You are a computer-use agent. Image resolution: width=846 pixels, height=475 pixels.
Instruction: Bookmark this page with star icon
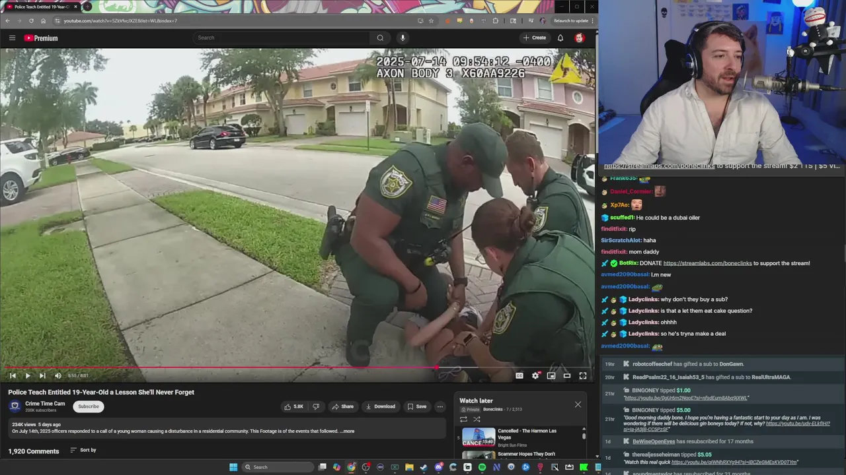point(432,20)
